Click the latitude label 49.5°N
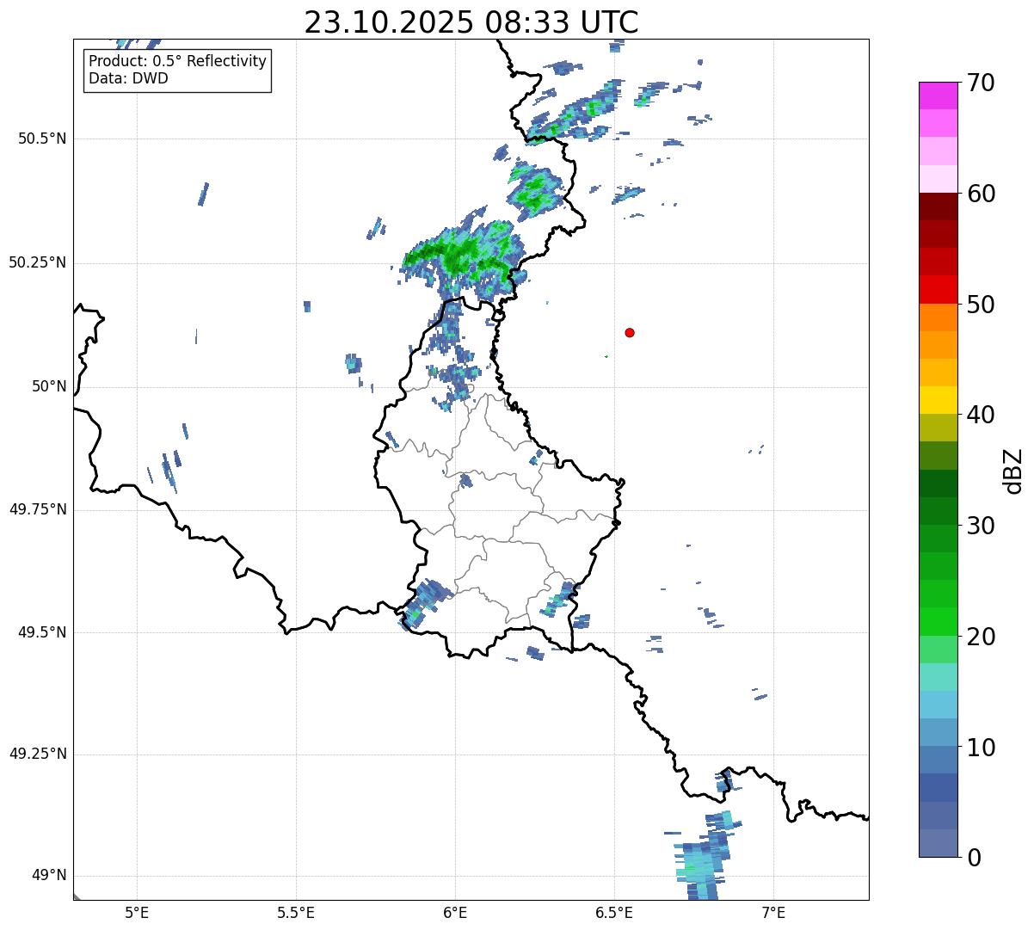 point(42,632)
